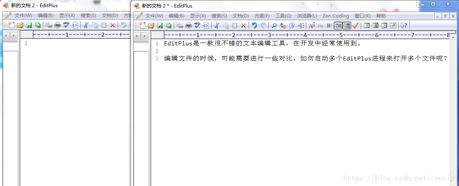Save the document in right EditPlus window
459x186 pixels.
coord(160,25)
